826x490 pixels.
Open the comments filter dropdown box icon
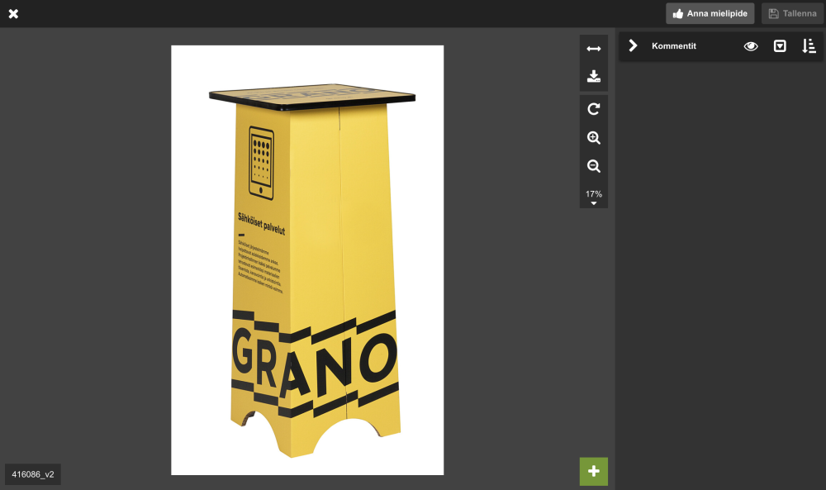tap(780, 46)
